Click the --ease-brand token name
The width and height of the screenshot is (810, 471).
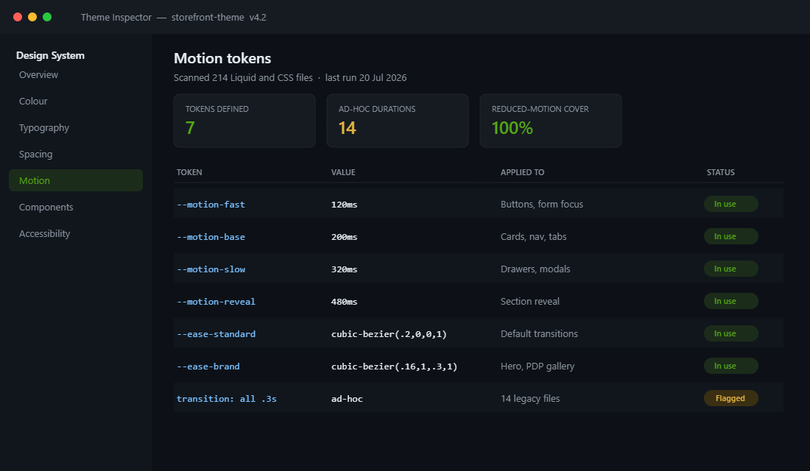[208, 366]
